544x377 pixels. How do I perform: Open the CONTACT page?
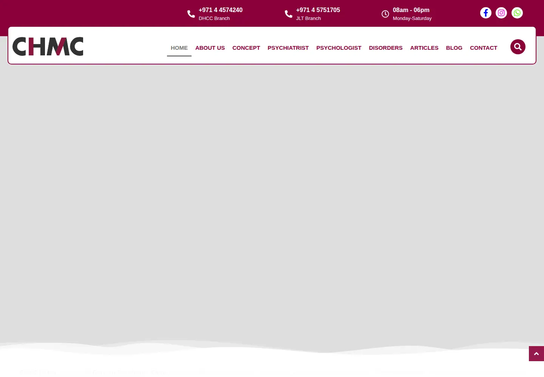[484, 48]
